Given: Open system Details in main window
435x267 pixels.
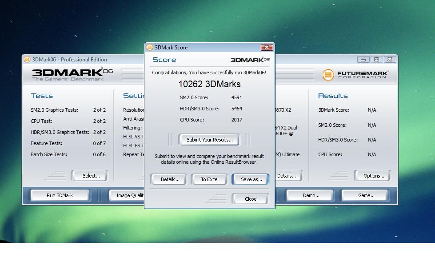Looking at the screenshot, I should 288,176.
